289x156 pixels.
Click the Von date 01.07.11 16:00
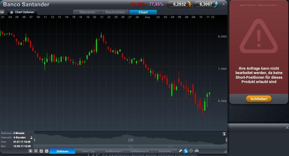(22, 142)
